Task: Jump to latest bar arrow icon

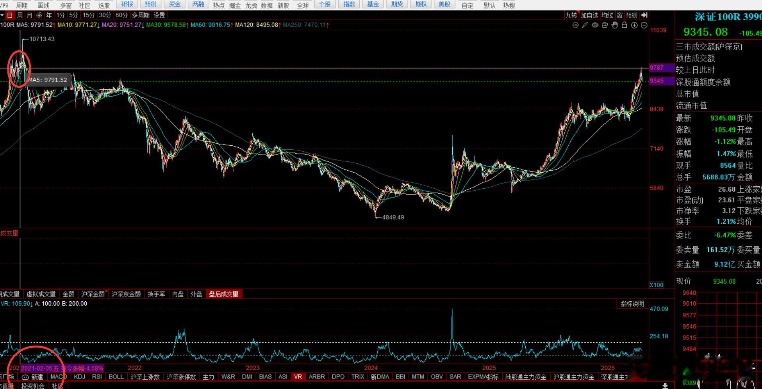Action: pos(644,15)
